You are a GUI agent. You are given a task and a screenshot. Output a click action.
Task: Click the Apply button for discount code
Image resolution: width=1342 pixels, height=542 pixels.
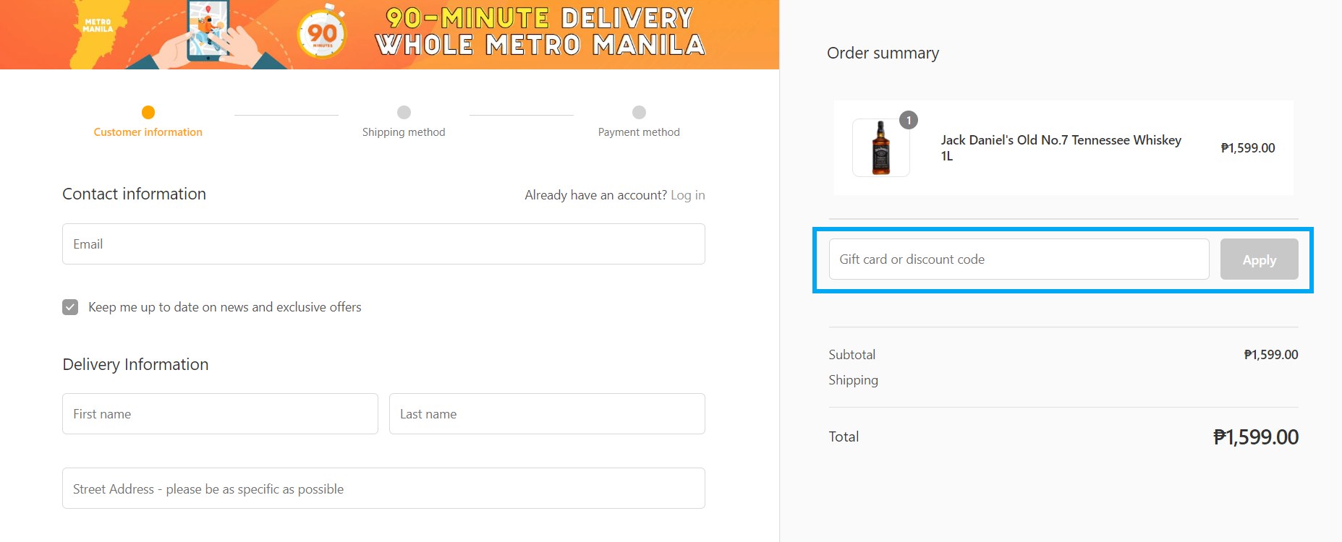coord(1259,259)
